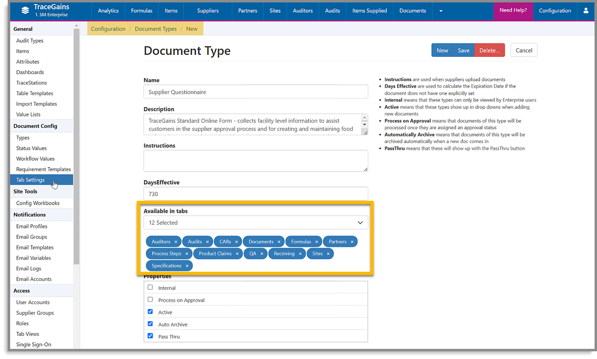The height and width of the screenshot is (359, 597).
Task: Remove the QA tab chip
Action: pos(262,254)
